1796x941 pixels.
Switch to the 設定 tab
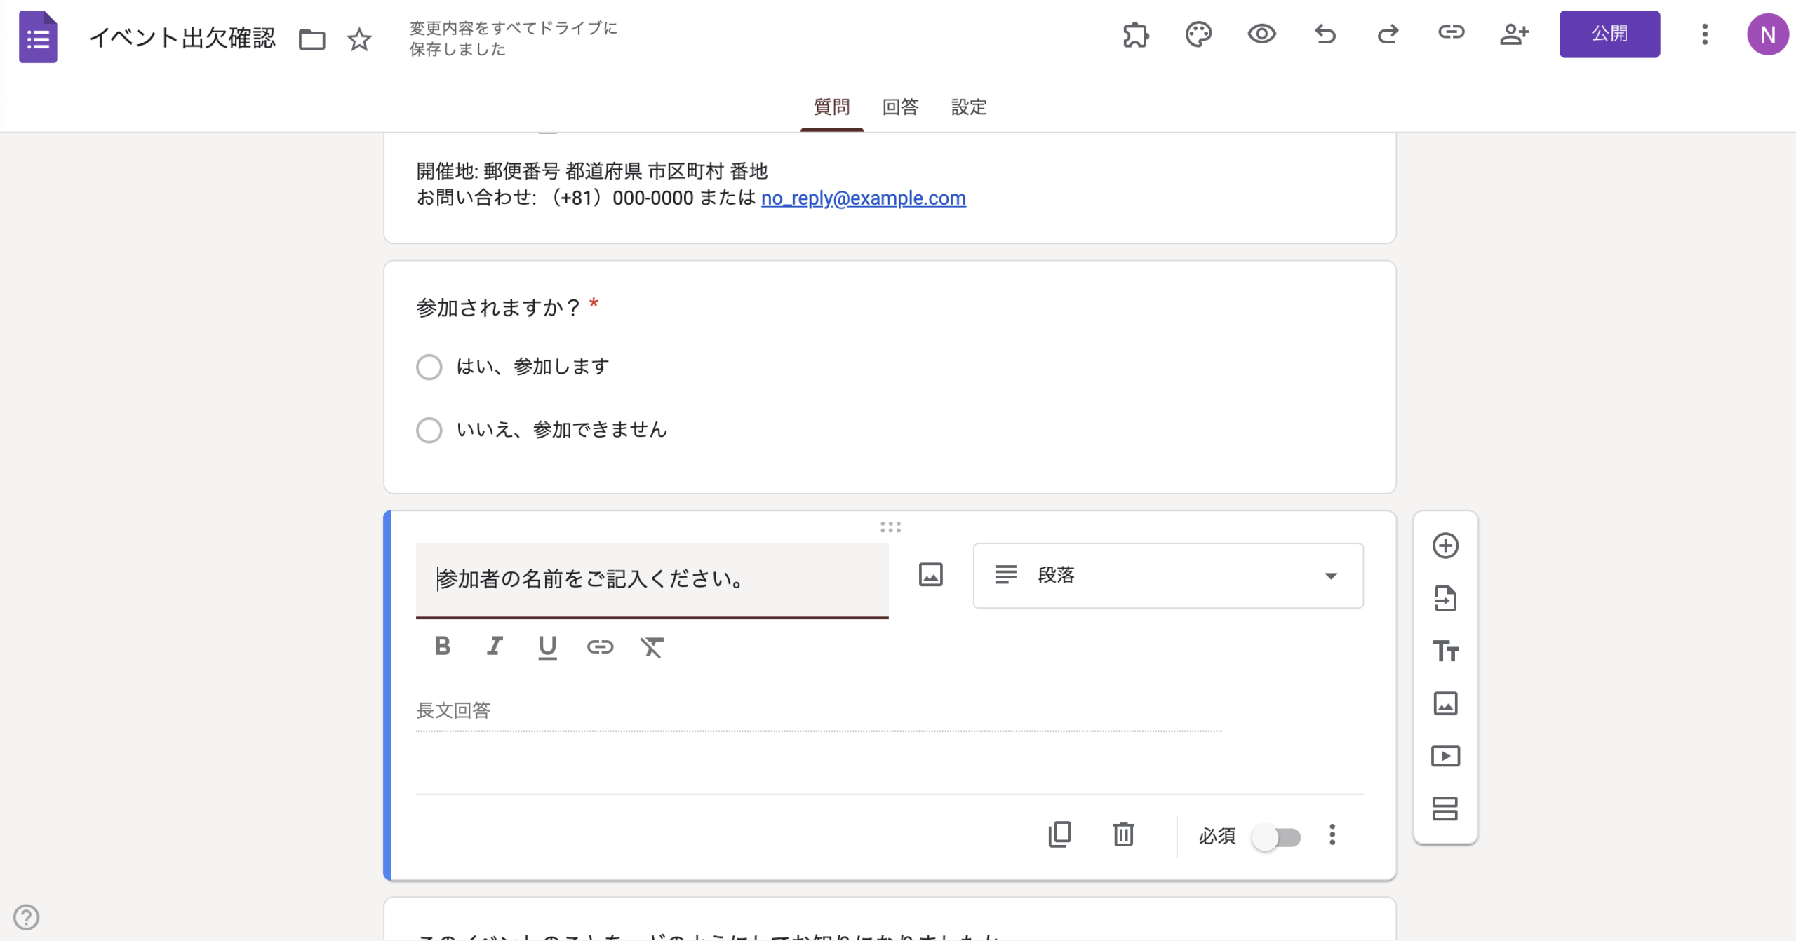tap(969, 107)
